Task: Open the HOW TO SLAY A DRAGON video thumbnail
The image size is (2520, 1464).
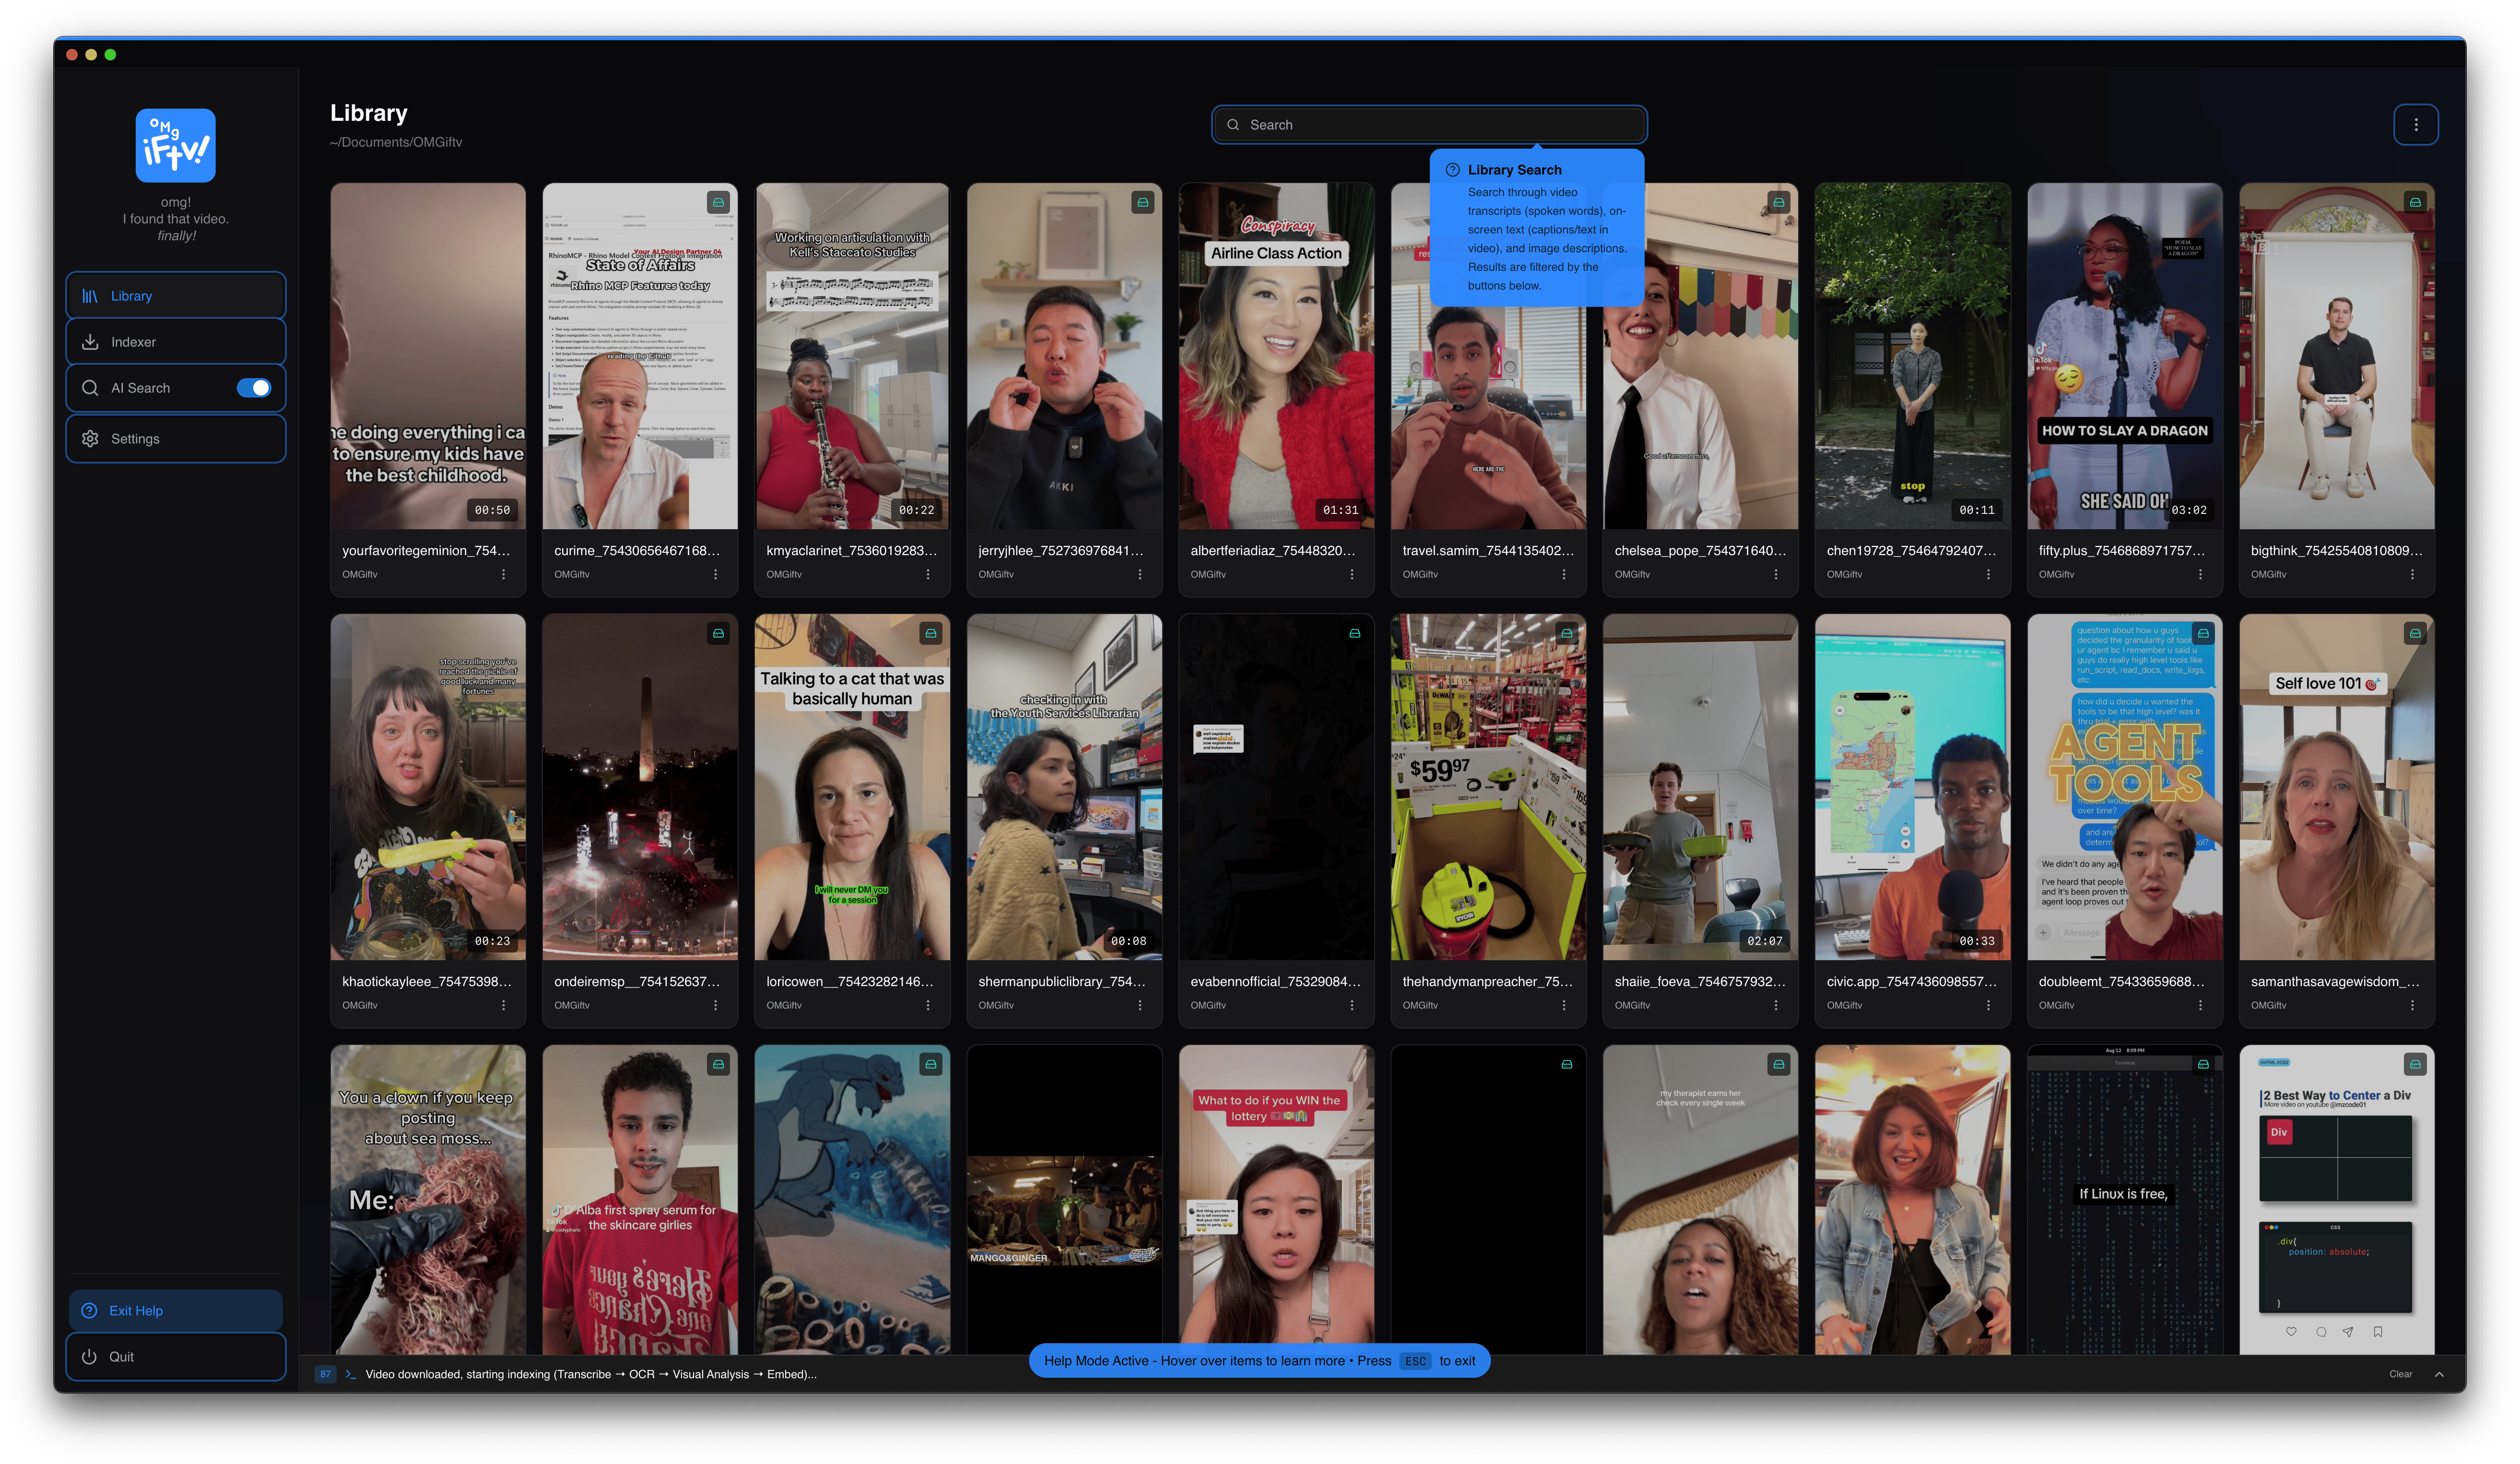Action: click(x=2124, y=356)
